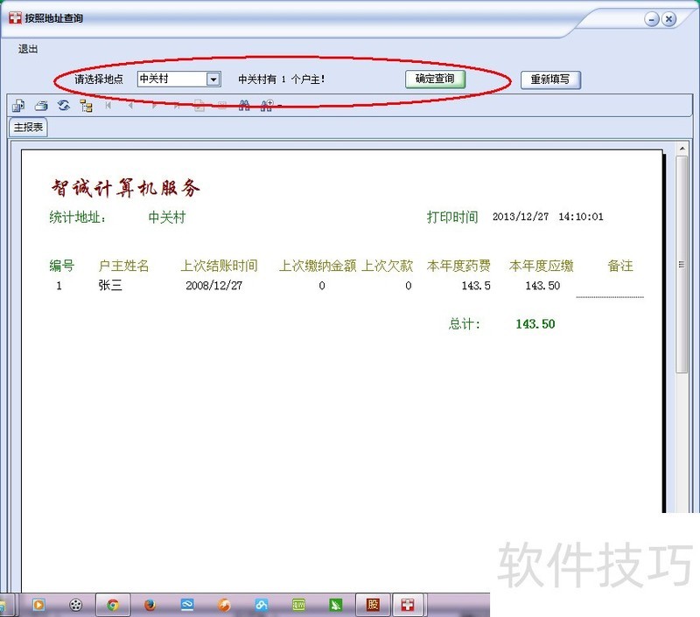Click the 张三 row in report
The width and height of the screenshot is (700, 617).
click(x=110, y=286)
